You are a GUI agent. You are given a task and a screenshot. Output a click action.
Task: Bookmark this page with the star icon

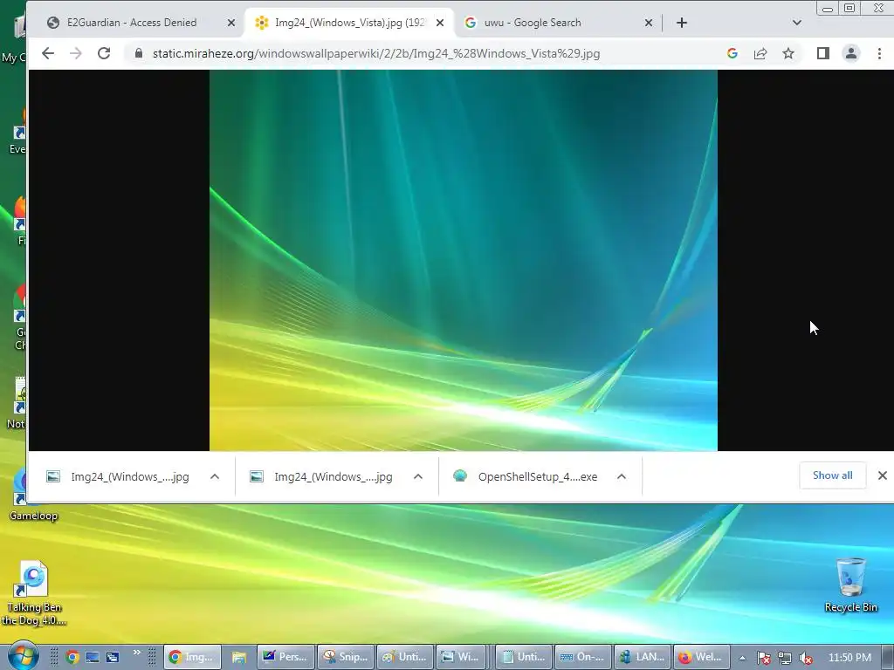788,53
